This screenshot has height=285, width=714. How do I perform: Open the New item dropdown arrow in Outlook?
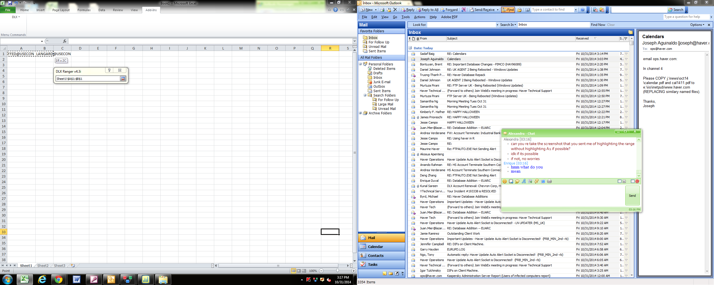click(376, 10)
